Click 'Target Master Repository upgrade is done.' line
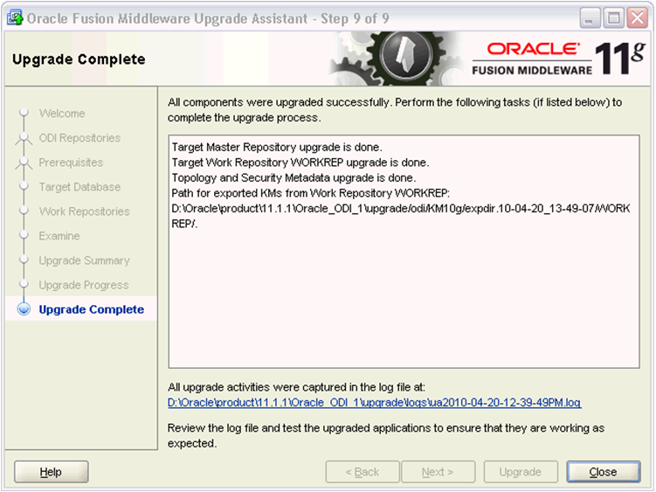This screenshot has width=656, height=492. click(277, 147)
